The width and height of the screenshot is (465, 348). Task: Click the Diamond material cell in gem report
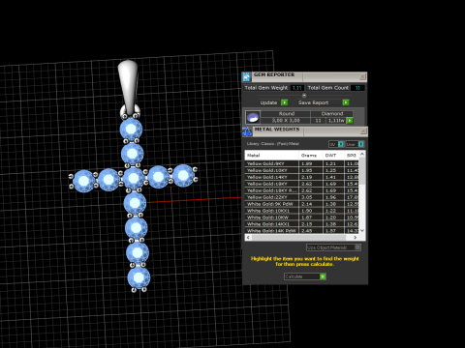332,114
